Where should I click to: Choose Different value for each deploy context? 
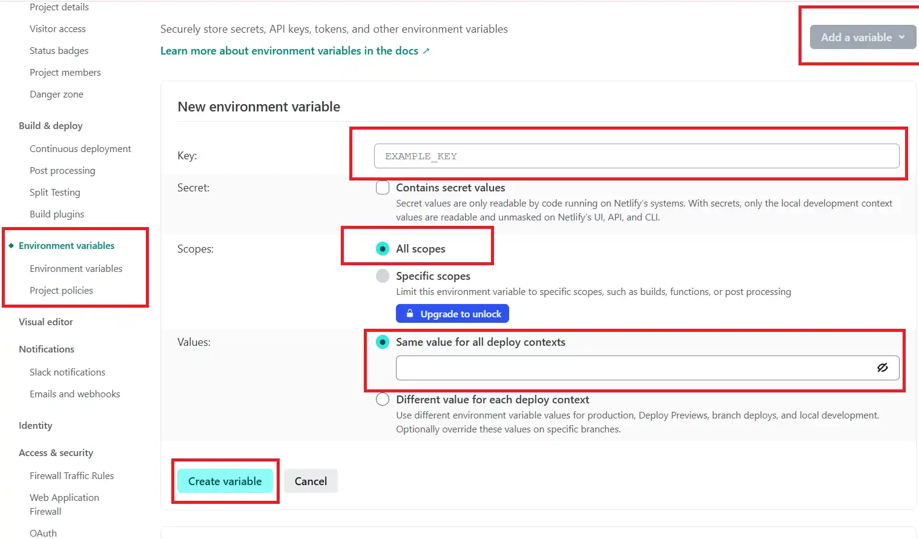coord(383,400)
